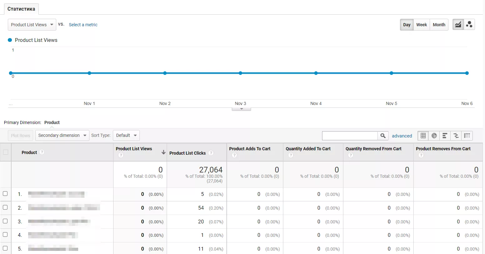Click the Nov 2 chart data point

tap(165, 73)
